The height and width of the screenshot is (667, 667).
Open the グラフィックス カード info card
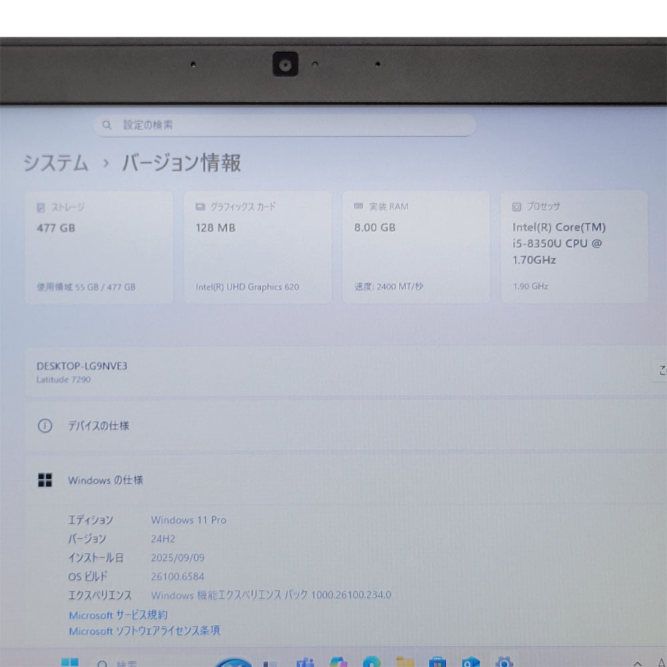(257, 247)
